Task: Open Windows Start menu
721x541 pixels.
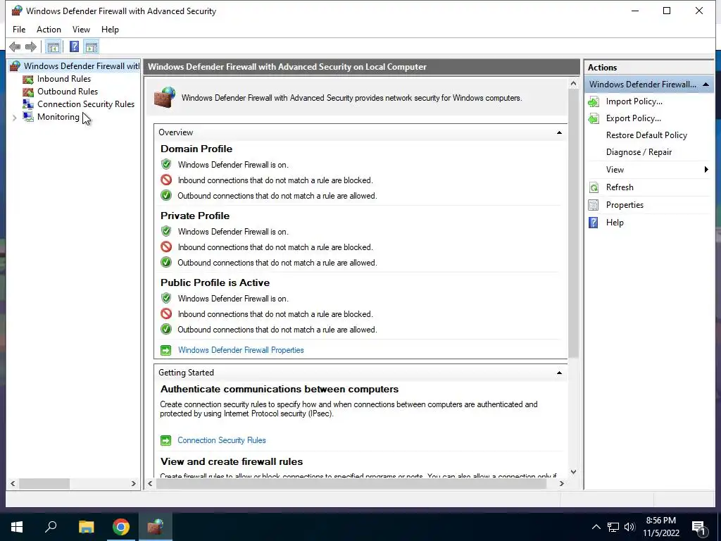Action: pos(17,527)
